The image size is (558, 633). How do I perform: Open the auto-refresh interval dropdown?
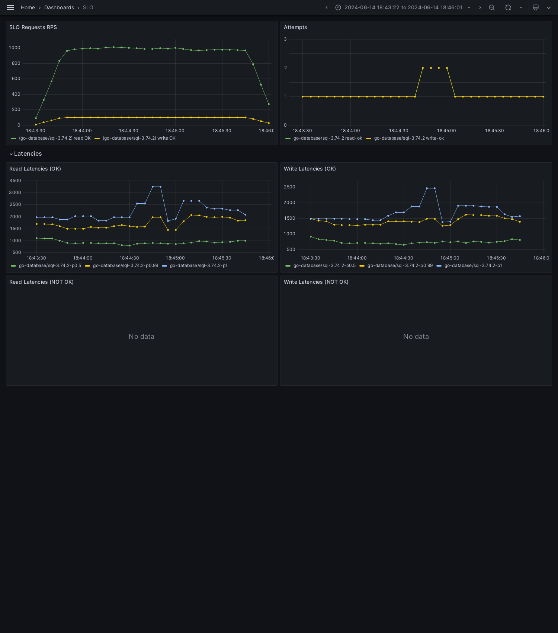coord(521,7)
